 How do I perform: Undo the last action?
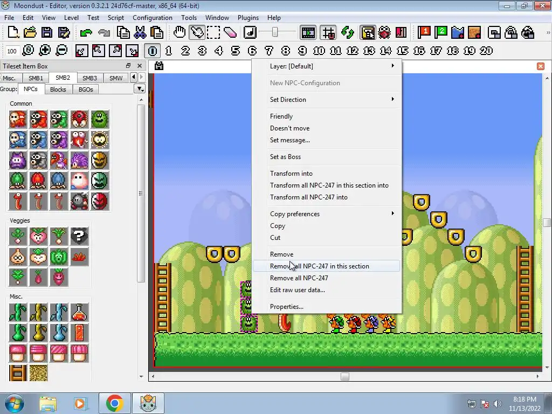click(x=86, y=33)
